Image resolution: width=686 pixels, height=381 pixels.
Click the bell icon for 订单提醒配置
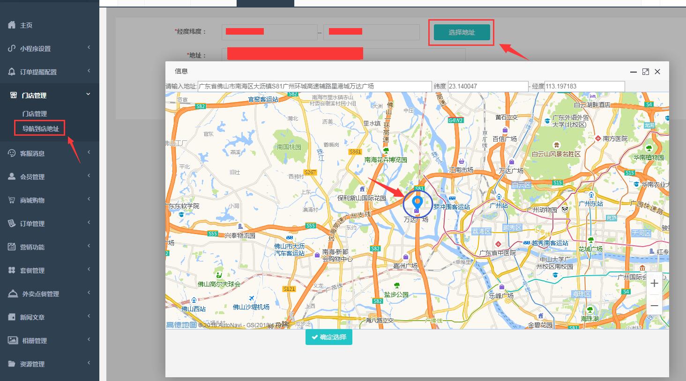point(12,72)
